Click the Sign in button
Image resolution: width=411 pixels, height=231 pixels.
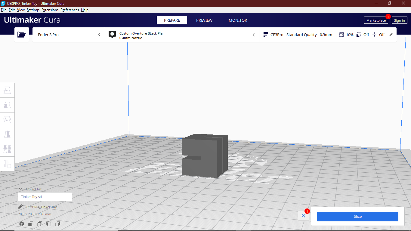click(399, 20)
